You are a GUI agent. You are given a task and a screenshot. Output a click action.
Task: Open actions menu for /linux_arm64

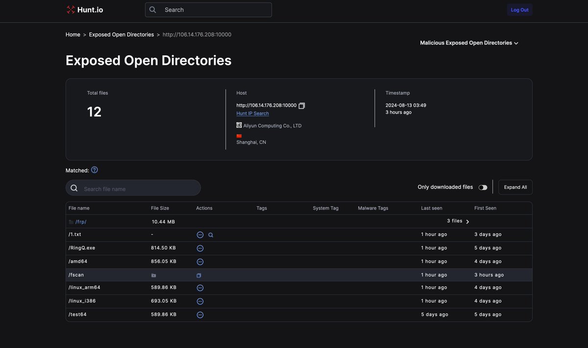(x=200, y=288)
